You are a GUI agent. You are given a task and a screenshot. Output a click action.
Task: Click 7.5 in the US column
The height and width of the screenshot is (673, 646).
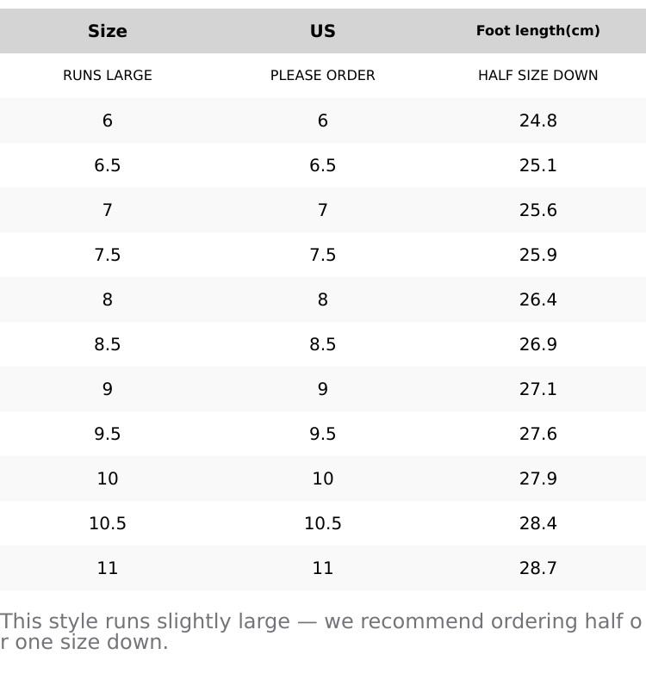point(323,255)
